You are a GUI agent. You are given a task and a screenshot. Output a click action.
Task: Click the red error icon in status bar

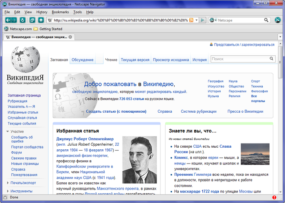274,197
